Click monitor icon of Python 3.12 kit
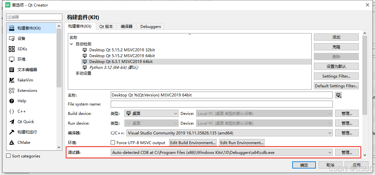This screenshot has width=375, height=175. (x=85, y=68)
